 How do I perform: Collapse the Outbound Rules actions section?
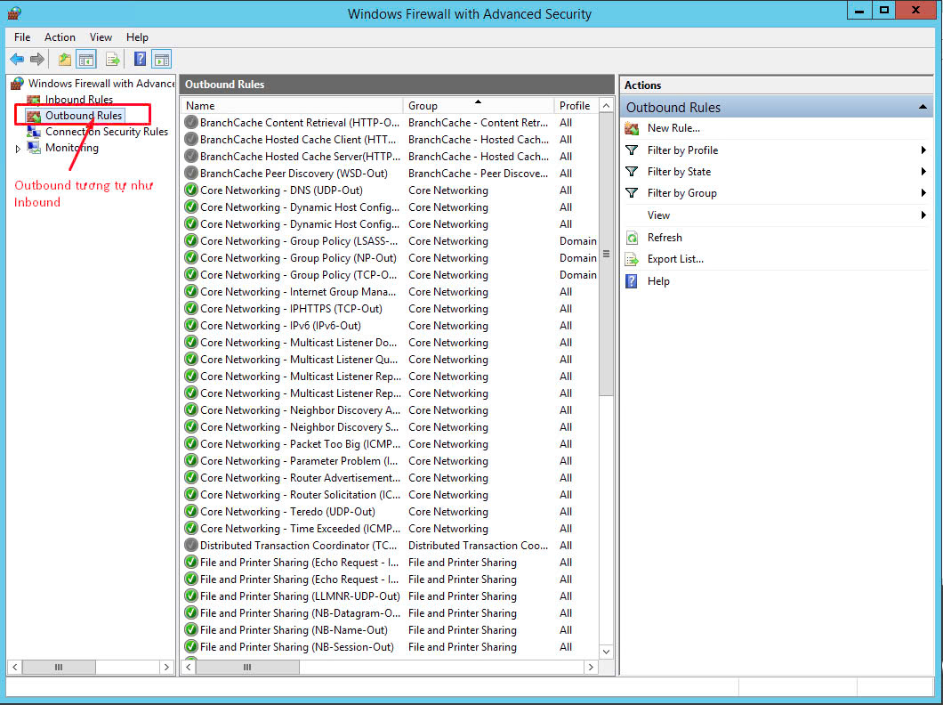923,107
